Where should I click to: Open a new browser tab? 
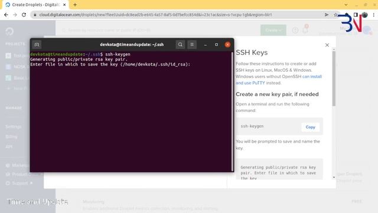[75, 5]
